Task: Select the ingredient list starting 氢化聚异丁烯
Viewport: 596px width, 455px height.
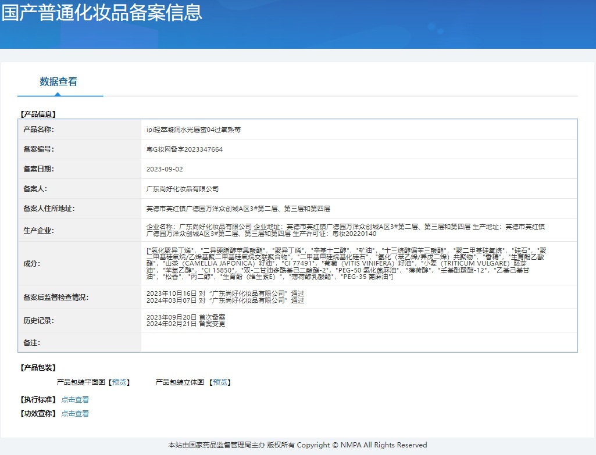Action: click(347, 264)
